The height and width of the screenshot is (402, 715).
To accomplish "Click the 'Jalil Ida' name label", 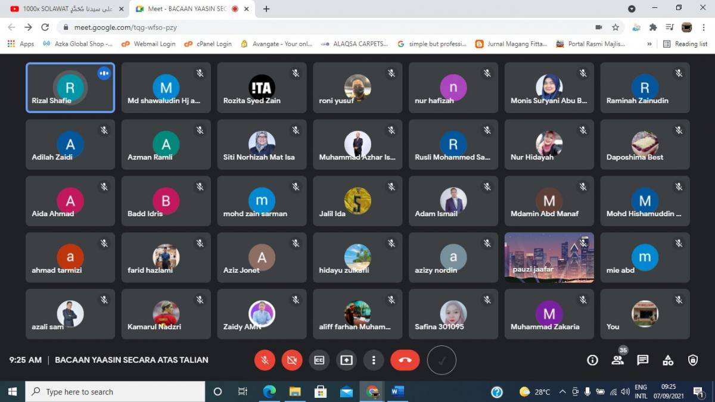I will pos(332,213).
